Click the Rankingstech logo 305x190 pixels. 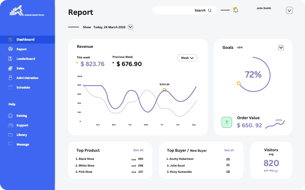(x=27, y=11)
